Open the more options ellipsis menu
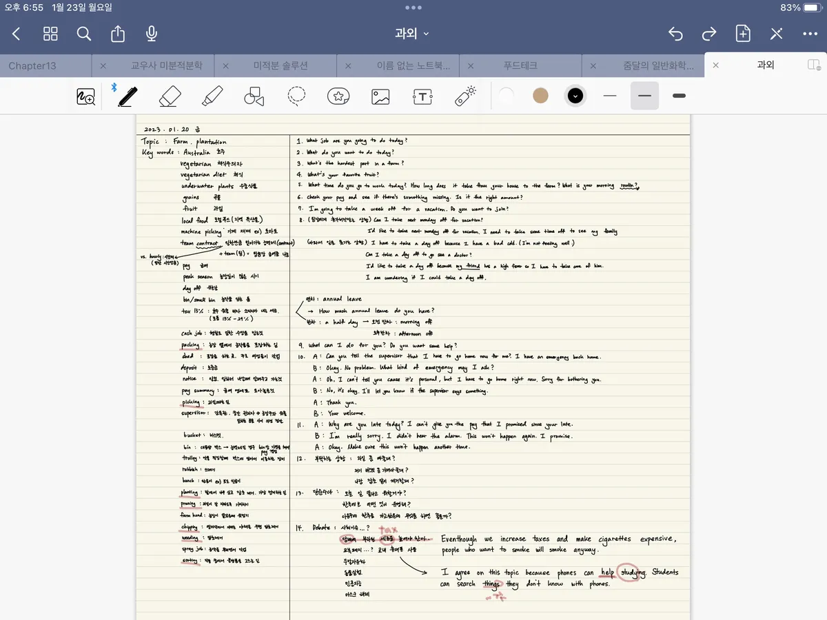The height and width of the screenshot is (620, 827). coord(810,34)
